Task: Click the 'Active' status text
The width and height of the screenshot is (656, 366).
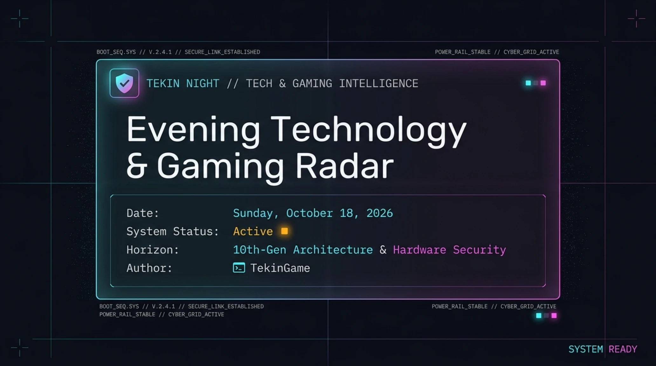Action: pos(253,231)
